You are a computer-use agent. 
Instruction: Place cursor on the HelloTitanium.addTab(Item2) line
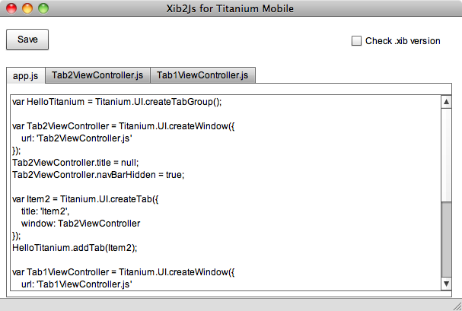[75, 248]
